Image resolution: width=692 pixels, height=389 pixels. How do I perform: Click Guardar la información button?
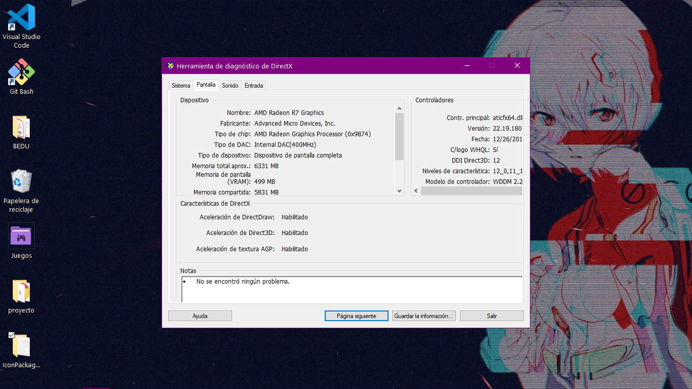pyautogui.click(x=424, y=316)
